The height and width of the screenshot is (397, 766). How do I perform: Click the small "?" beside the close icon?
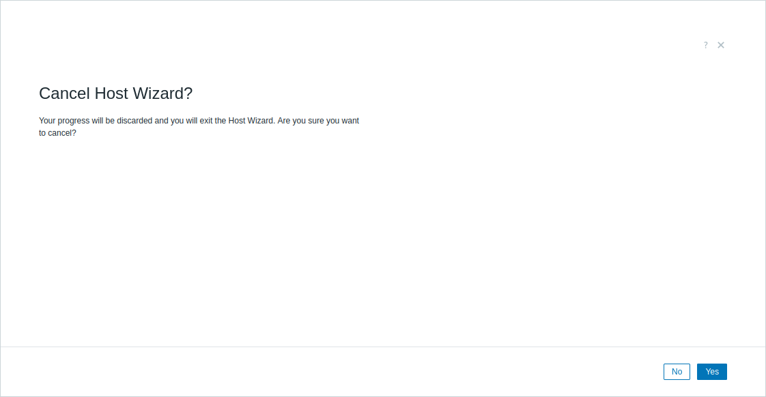pyautogui.click(x=706, y=45)
